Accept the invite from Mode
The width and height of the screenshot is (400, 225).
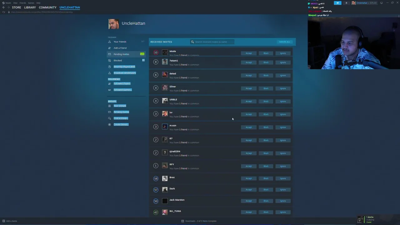click(x=248, y=53)
